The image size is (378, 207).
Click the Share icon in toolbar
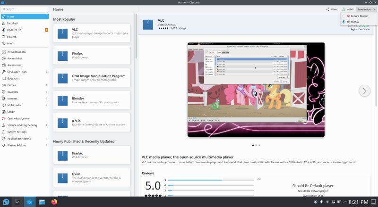331,9
